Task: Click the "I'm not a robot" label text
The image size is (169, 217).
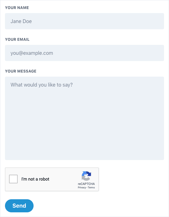Action: pyautogui.click(x=35, y=179)
